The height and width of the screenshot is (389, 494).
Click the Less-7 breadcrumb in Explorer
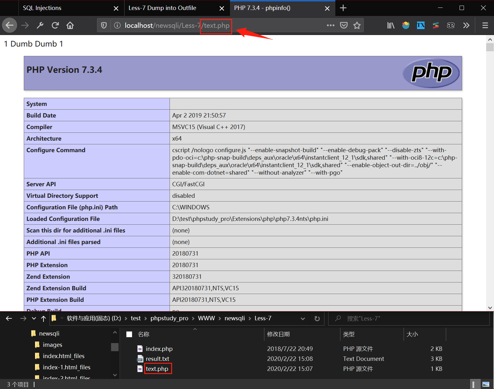(263, 318)
